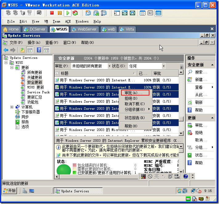Select 所有更新 in the tree

tap(34, 72)
